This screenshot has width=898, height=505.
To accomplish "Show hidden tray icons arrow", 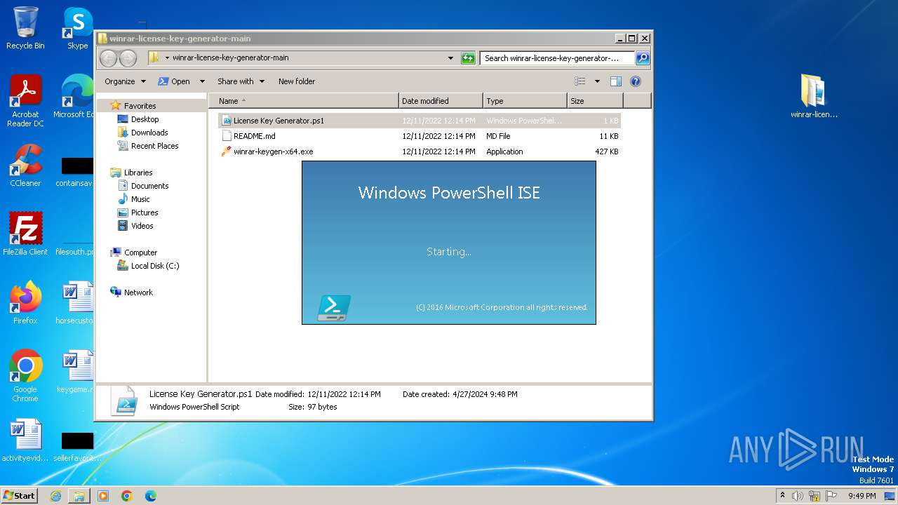I will pos(782,496).
